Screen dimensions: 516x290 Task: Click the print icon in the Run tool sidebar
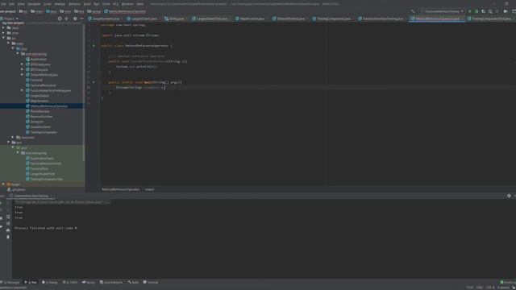[8, 230]
